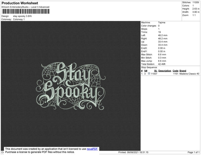Open the novaPDF hyperlink
Image resolution: width=201 pixels, height=155 pixels.
(92, 149)
